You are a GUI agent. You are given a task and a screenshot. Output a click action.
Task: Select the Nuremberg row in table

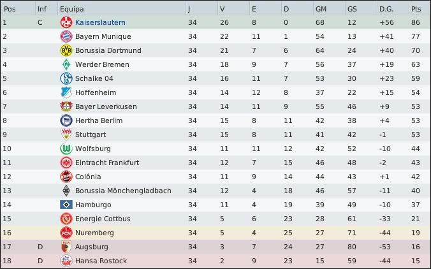[215, 233]
